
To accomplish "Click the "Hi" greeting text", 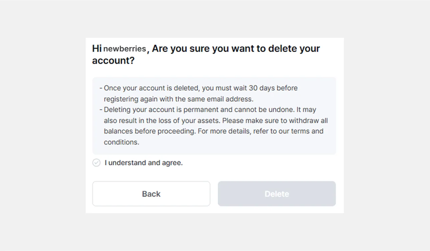I will (97, 49).
